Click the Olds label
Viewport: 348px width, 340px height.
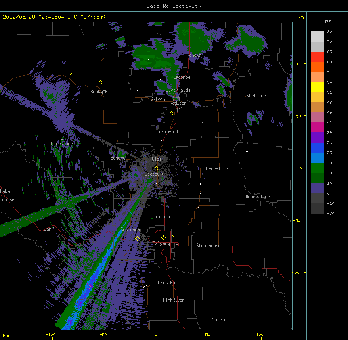click(157, 159)
